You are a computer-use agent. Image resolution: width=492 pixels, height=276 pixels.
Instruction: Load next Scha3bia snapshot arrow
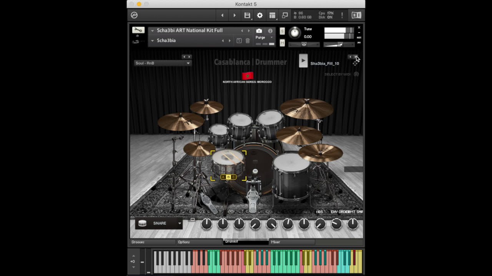[229, 41]
